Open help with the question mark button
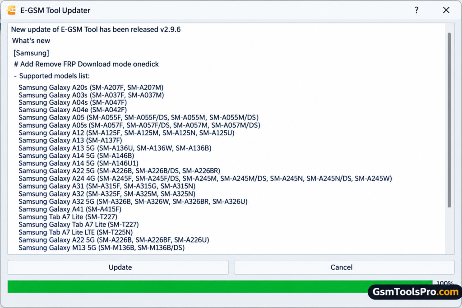 [416, 10]
